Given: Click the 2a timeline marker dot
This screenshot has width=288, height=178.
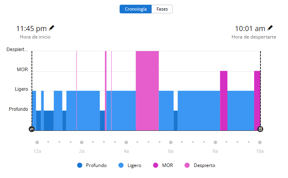Looking at the screenshot, I should tap(81, 142).
